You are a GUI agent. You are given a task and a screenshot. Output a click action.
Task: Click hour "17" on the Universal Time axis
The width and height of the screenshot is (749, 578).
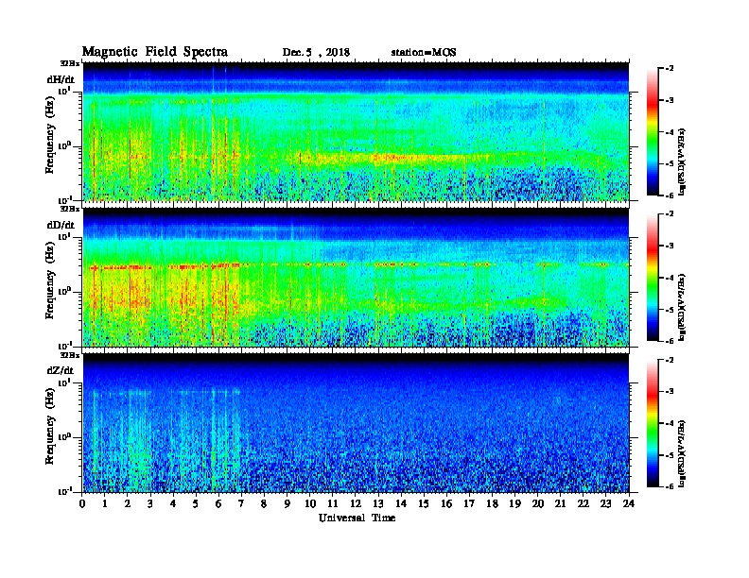pos(469,503)
